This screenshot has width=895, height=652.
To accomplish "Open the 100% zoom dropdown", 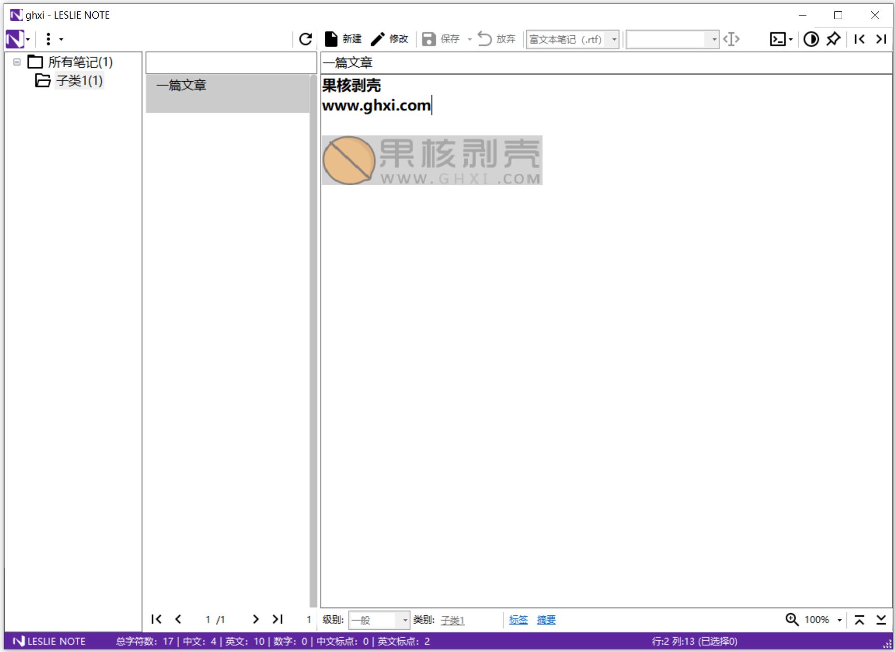I will (x=840, y=619).
